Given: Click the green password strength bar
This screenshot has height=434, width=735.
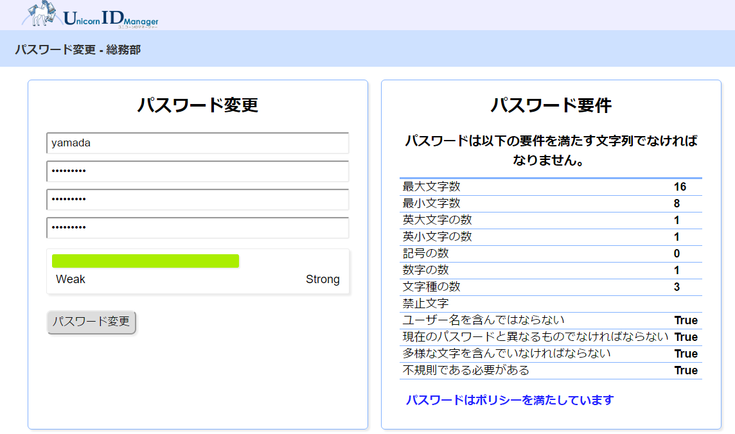Looking at the screenshot, I should [145, 261].
